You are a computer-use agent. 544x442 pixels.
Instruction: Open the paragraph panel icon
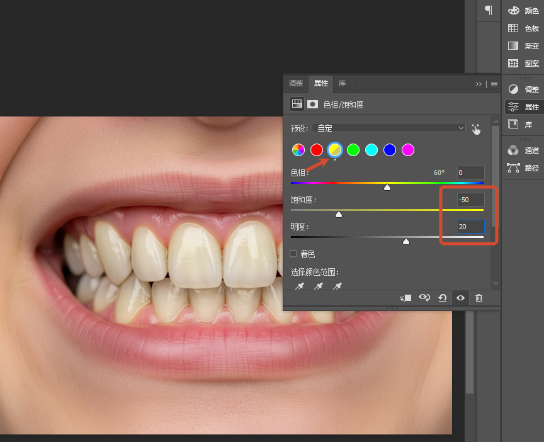[489, 11]
